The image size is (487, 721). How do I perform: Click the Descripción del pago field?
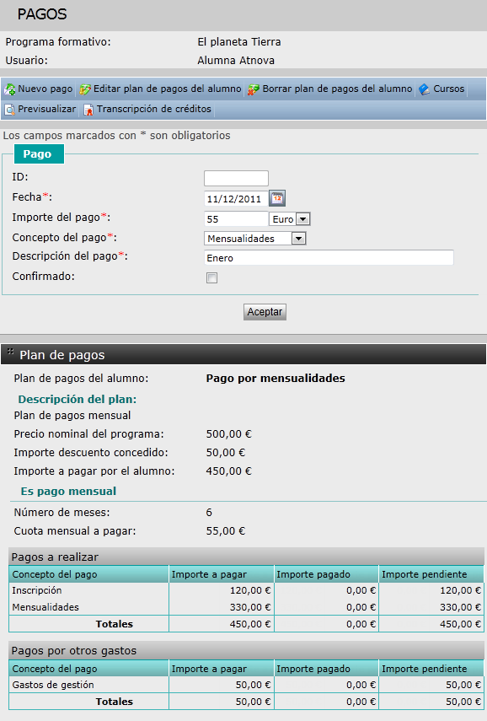pyautogui.click(x=329, y=257)
